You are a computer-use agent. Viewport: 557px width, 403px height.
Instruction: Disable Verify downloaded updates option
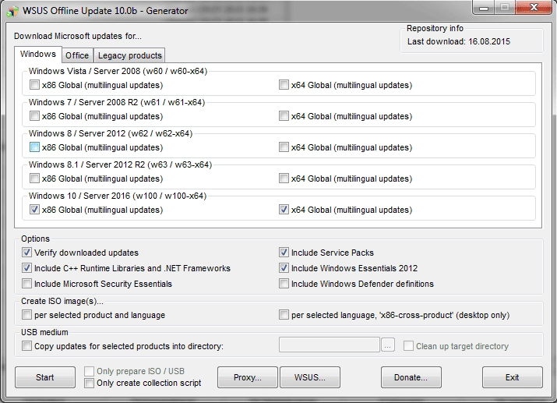point(26,253)
